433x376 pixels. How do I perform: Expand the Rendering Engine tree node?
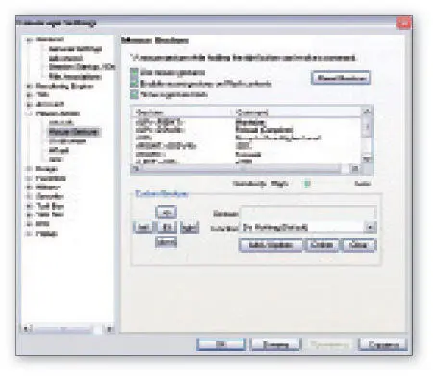[x=29, y=87]
